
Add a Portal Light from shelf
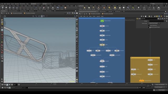pos(133,8)
